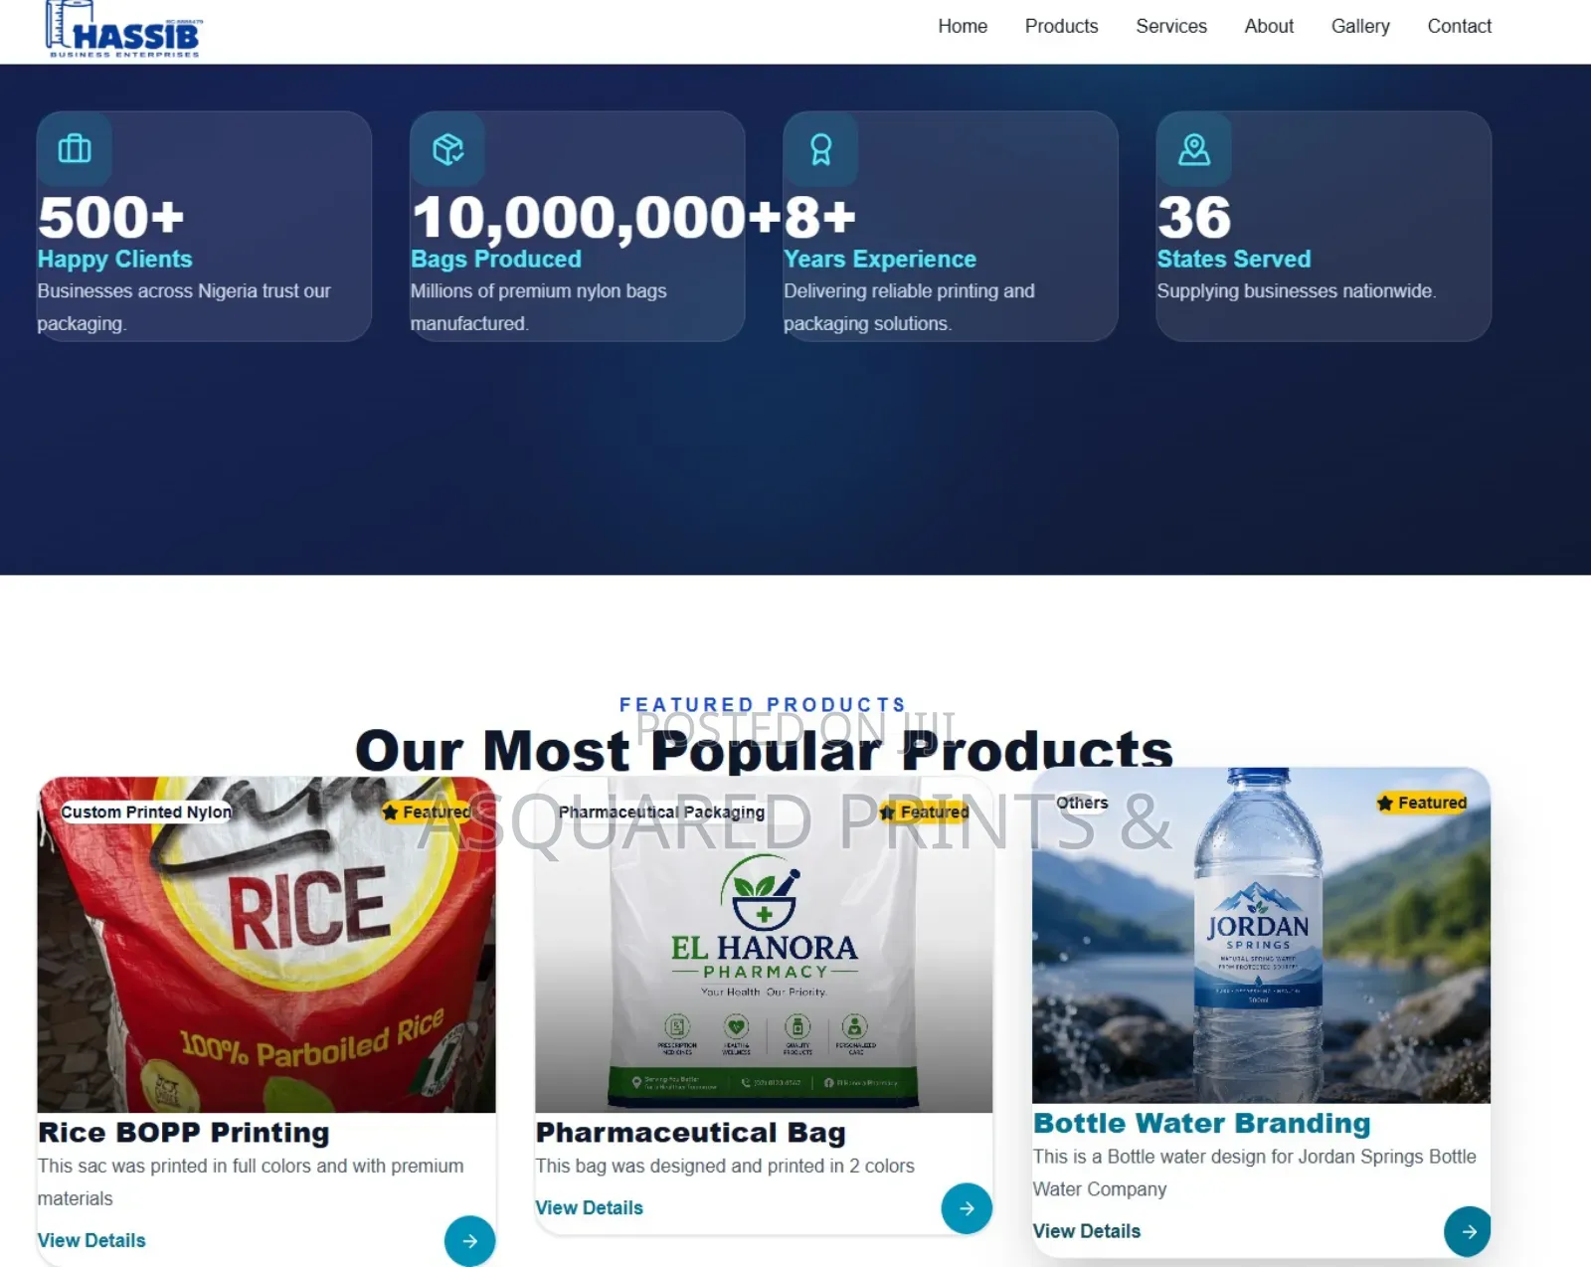Select the '36' statistic number
1591x1267 pixels.
(x=1194, y=217)
